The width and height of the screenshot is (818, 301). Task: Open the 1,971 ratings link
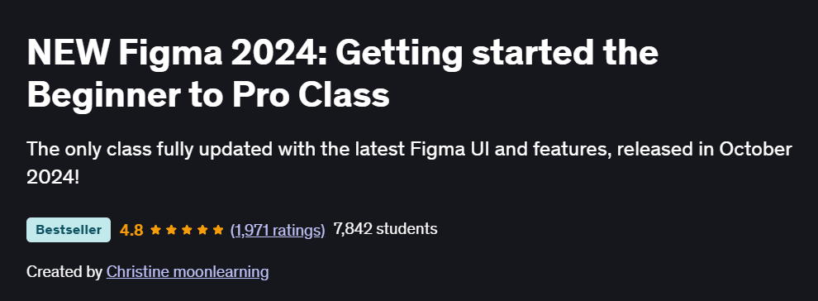coord(278,230)
